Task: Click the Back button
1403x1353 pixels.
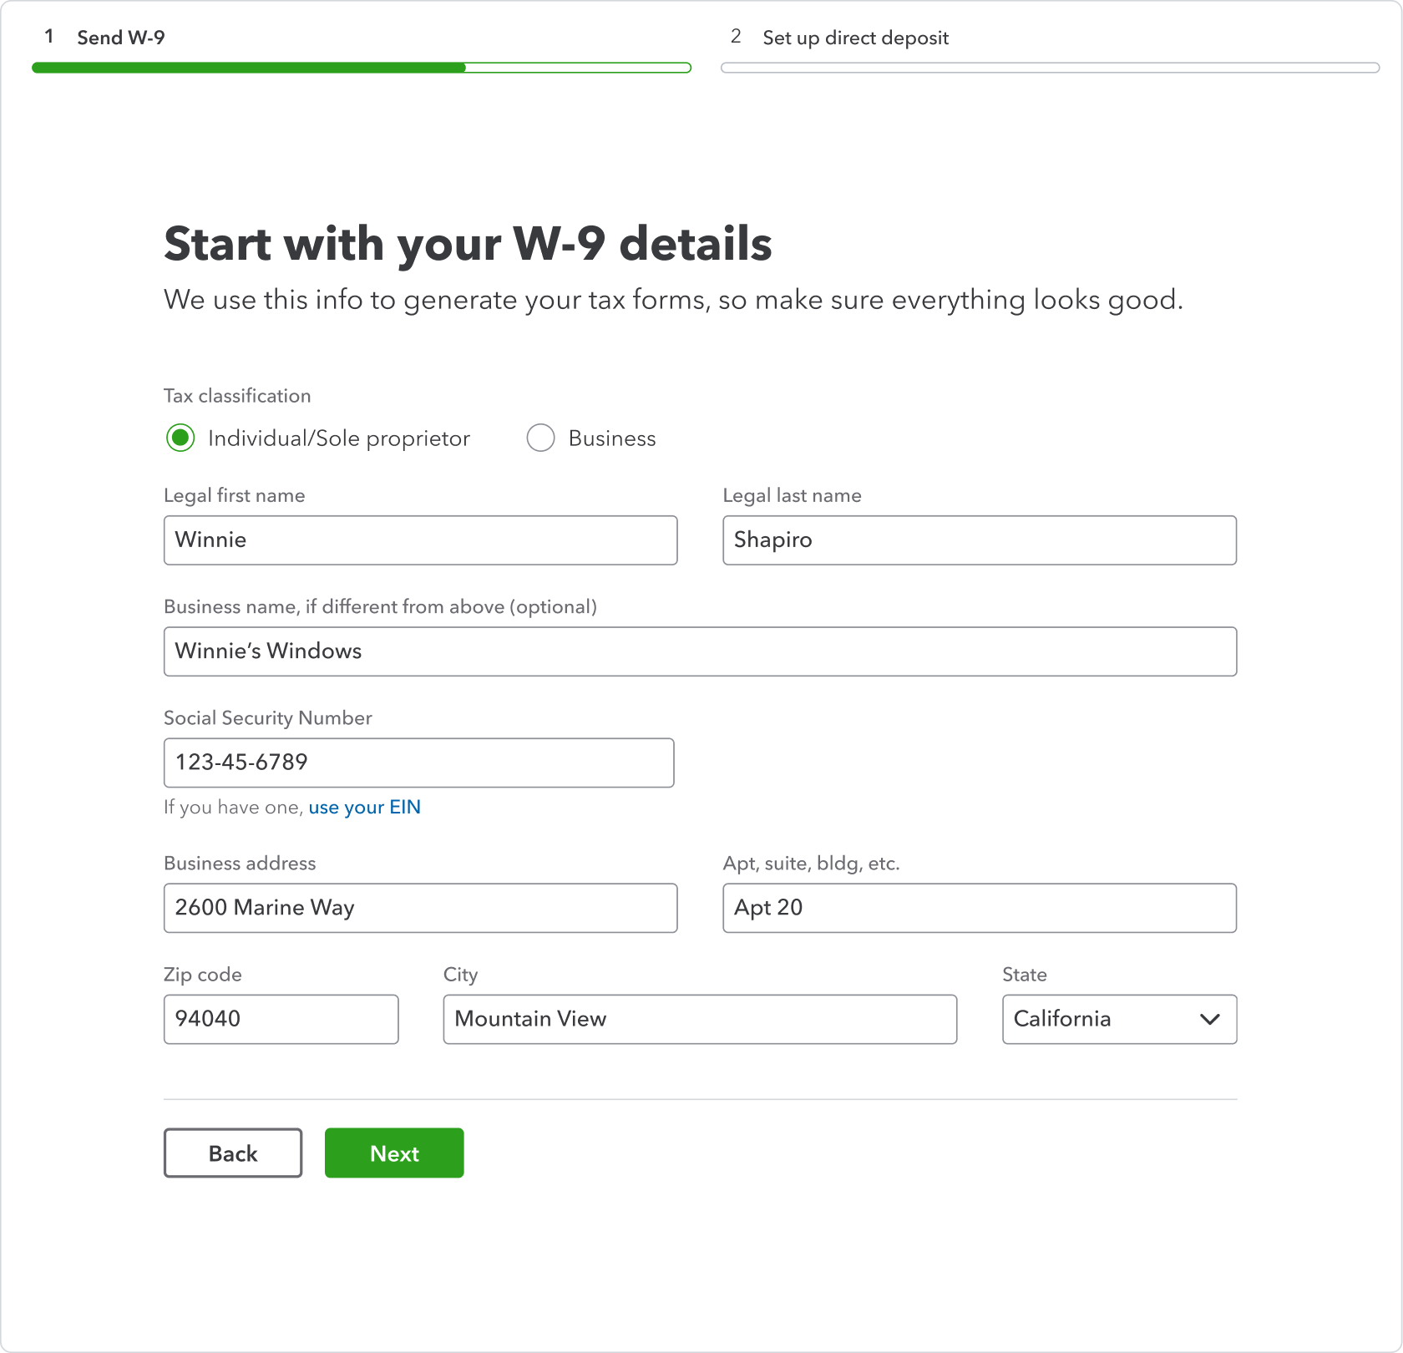Action: pos(233,1153)
